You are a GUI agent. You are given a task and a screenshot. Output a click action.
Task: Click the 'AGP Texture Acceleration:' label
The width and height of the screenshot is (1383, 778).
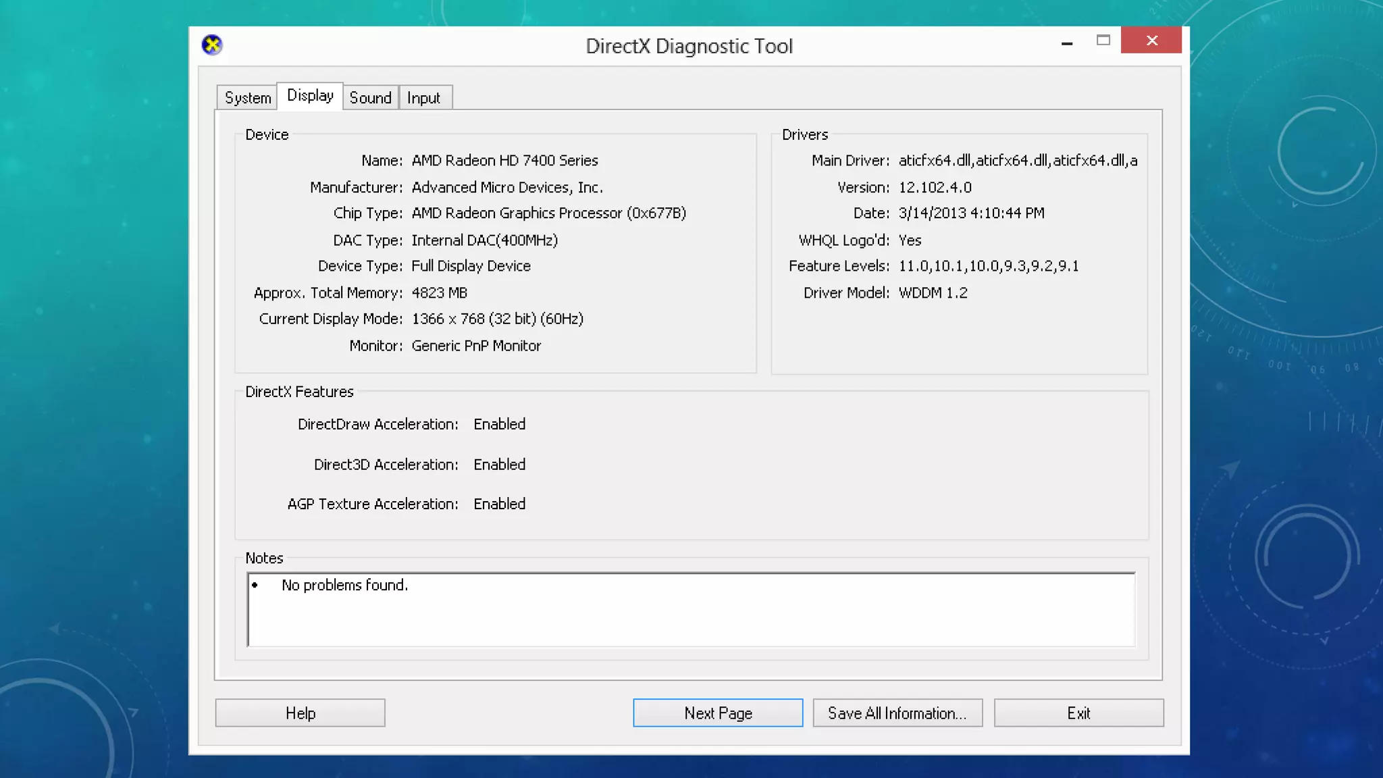[373, 504]
